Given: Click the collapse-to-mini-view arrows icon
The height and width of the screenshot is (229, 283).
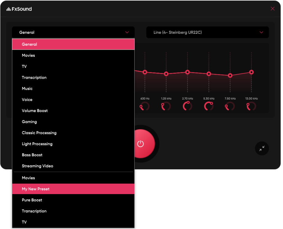Looking at the screenshot, I should coord(262,148).
